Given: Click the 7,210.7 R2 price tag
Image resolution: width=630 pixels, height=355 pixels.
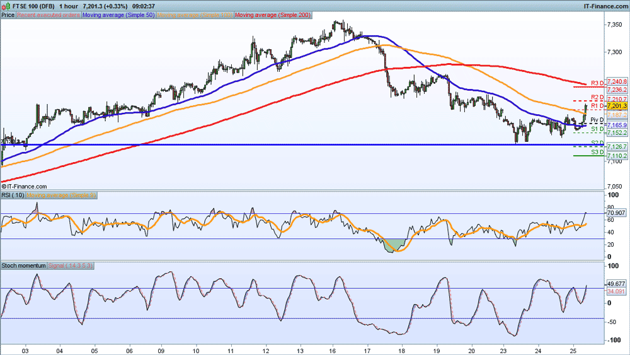Looking at the screenshot, I should pyautogui.click(x=617, y=99).
